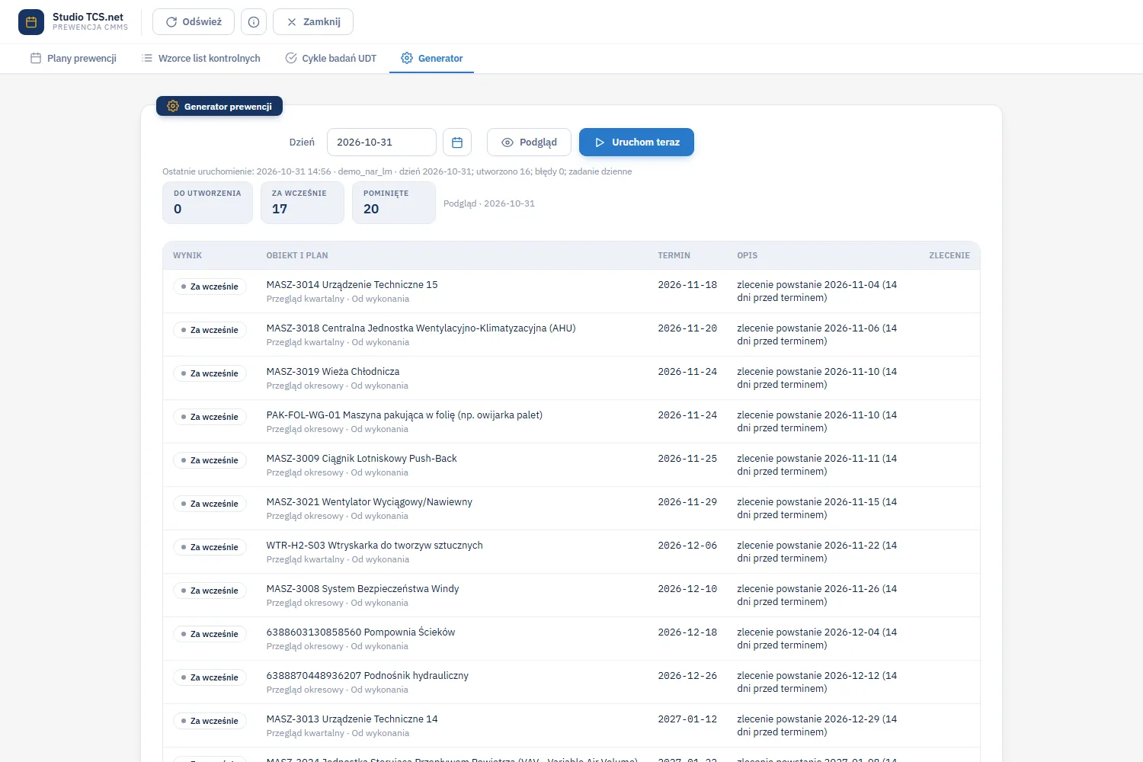Select the Generator tab
Screen dimensions: 1143x762
(432, 58)
